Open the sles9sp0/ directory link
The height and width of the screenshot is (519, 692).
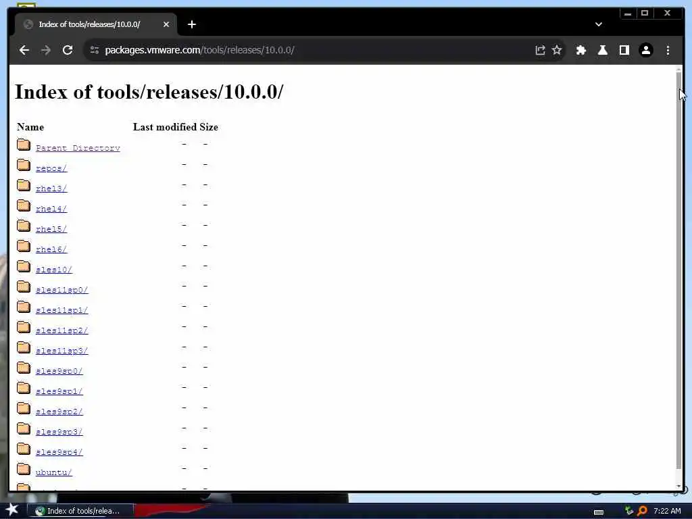click(59, 371)
